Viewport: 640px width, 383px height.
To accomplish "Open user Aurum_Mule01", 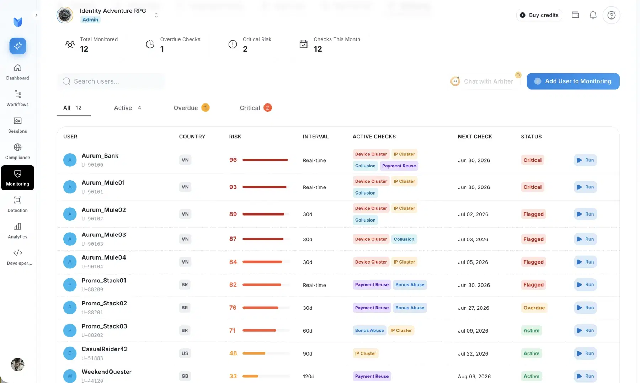I will click(x=103, y=183).
